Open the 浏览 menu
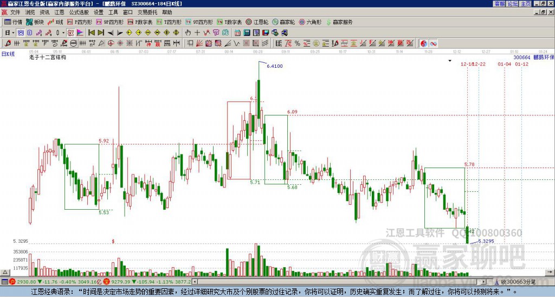 (x=30, y=12)
